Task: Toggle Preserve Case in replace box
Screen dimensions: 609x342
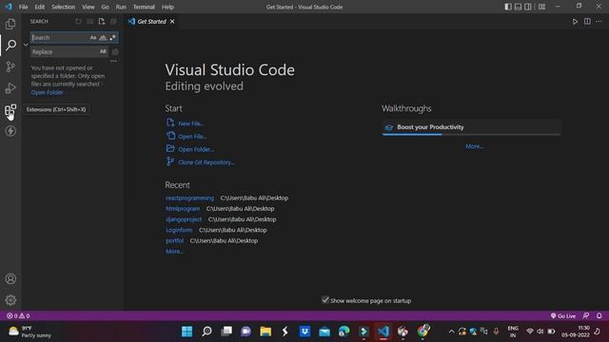Action: pyautogui.click(x=103, y=51)
